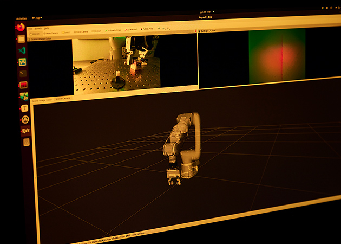The image size is (341, 244).
Task: Open the text editor T icon in dock
Action: click(x=24, y=108)
